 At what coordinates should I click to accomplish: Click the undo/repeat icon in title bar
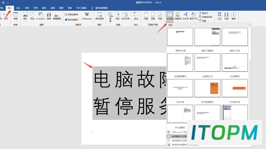3,2
